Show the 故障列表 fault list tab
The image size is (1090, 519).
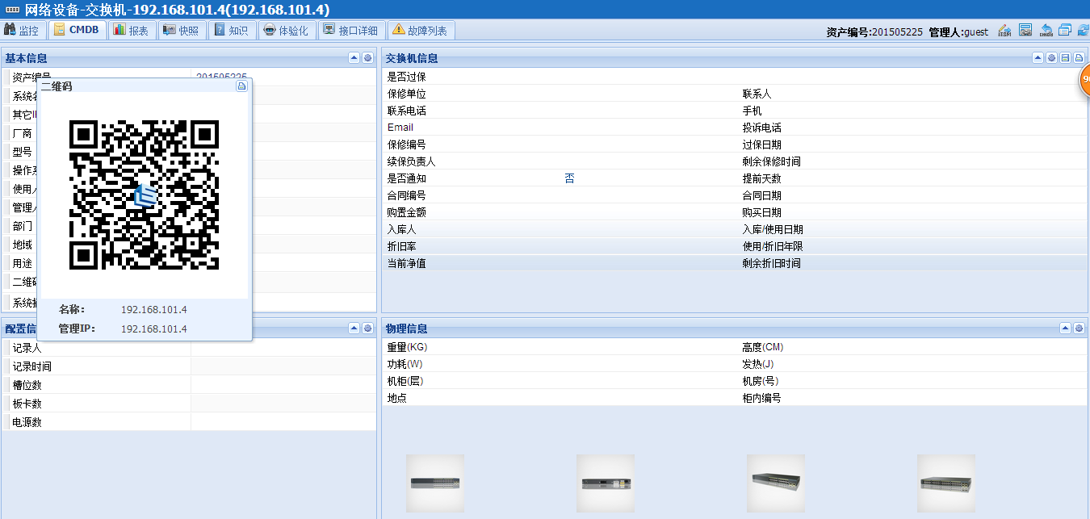(422, 30)
